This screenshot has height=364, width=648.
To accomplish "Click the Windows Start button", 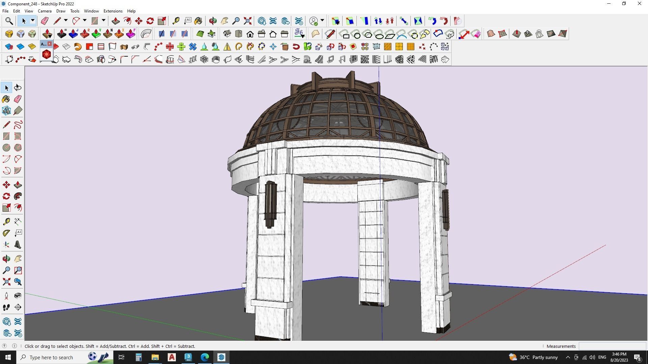I will pos(8,357).
